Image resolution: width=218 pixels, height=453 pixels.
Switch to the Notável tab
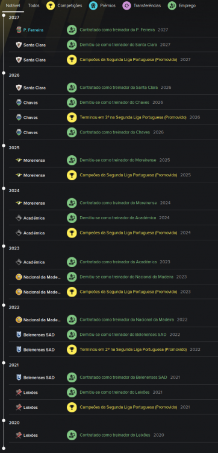pos(13,6)
